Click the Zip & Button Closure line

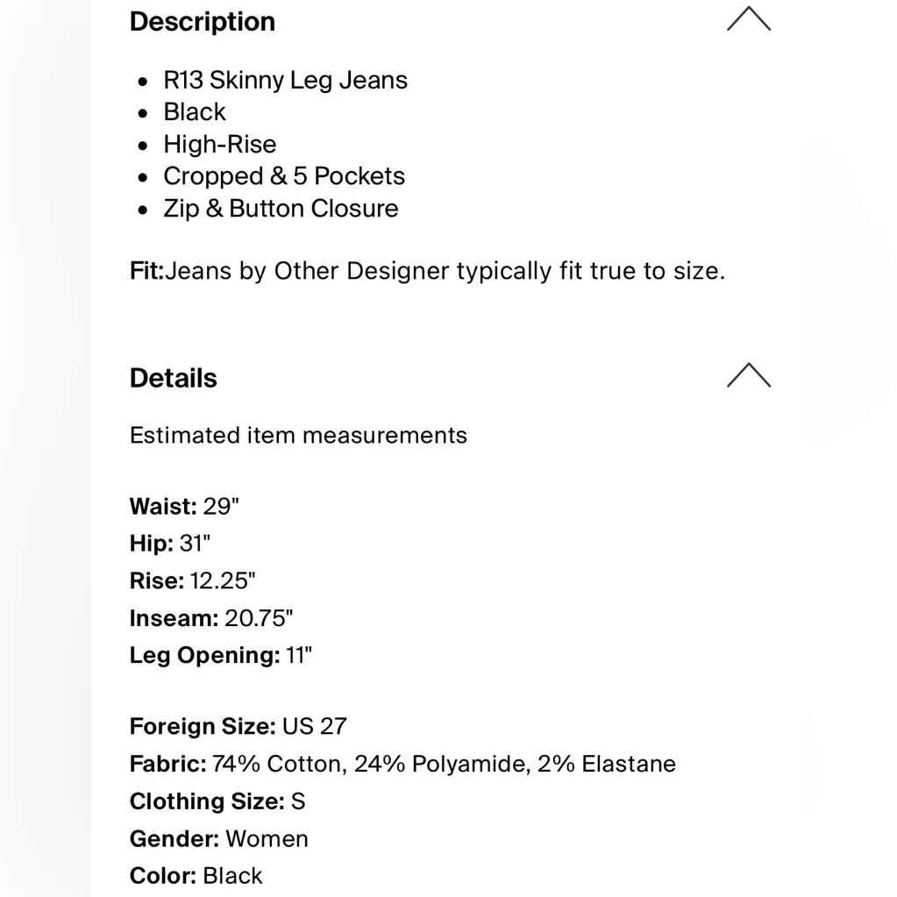click(x=281, y=209)
